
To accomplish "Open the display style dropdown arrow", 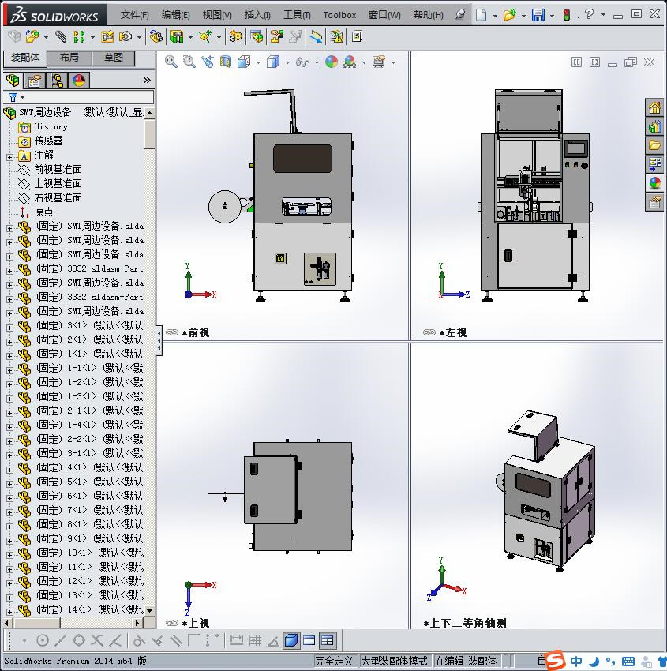I will 287,62.
